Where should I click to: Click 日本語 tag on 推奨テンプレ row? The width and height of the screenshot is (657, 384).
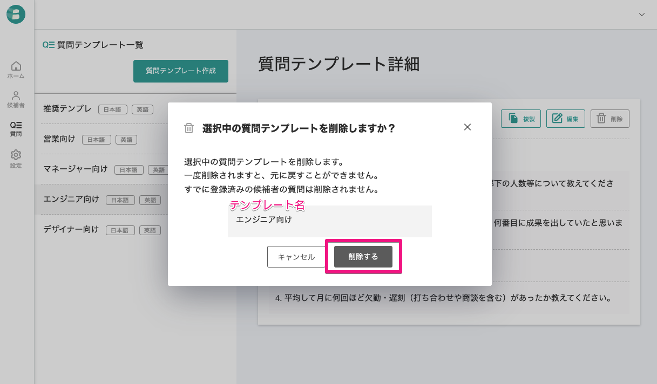(x=113, y=109)
